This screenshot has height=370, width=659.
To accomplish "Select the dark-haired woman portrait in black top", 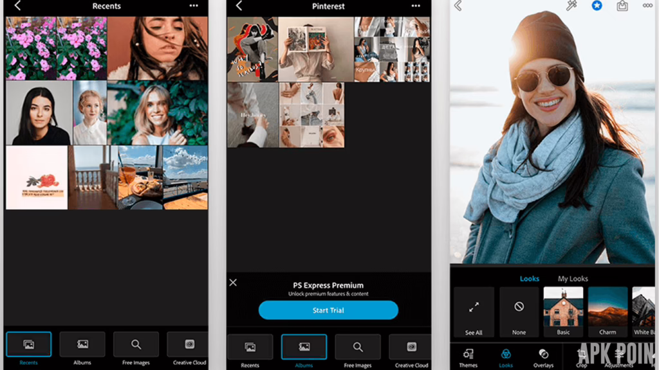I will (39, 113).
